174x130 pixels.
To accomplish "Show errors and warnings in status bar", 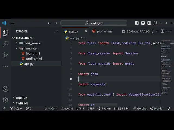I will click(16, 108).
